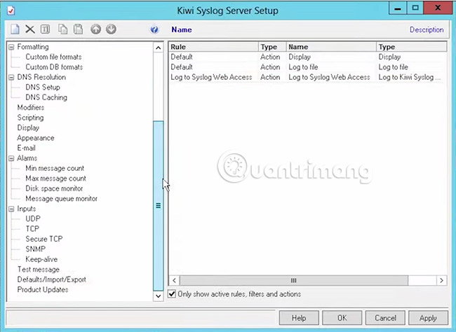Click rules list scroll right arrow
This screenshot has height=332, width=456.
coord(441,280)
